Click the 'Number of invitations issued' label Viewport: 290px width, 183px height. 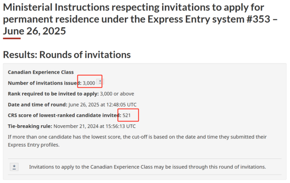[x=44, y=83]
